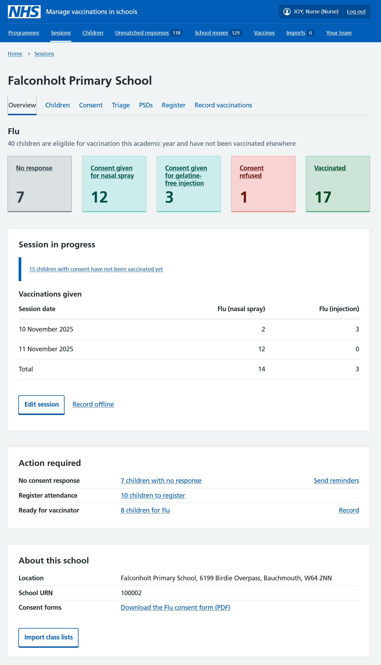Click the NHS logo
Screen dimensions: 381x665
click(x=24, y=12)
